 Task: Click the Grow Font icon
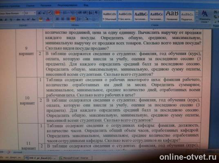tap(39, 13)
